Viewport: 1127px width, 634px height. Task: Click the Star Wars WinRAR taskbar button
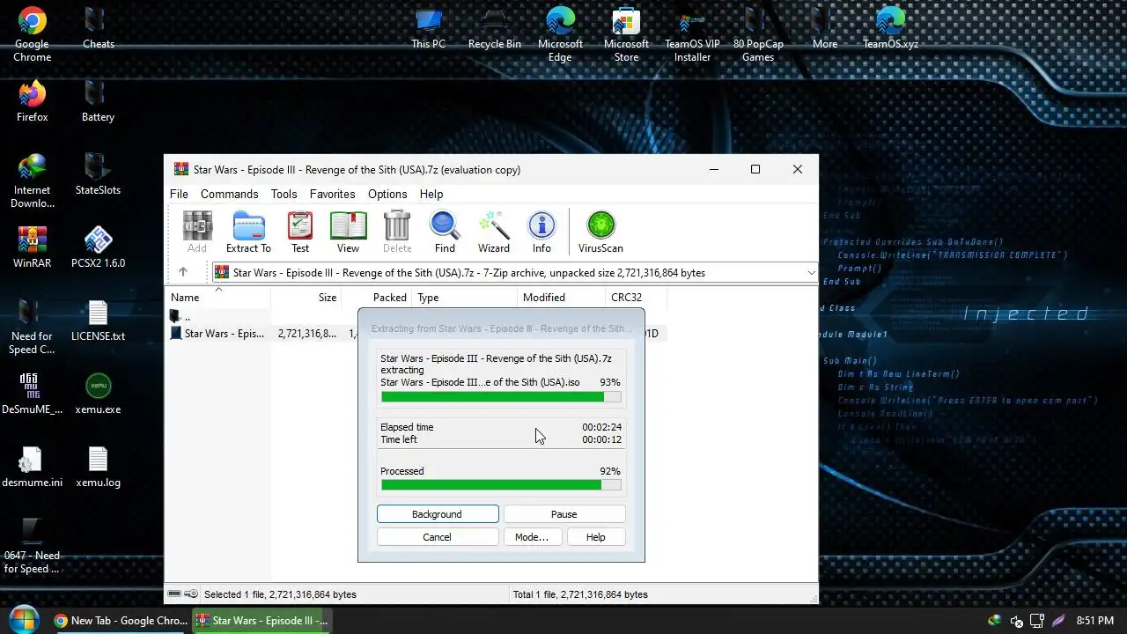[x=262, y=621]
